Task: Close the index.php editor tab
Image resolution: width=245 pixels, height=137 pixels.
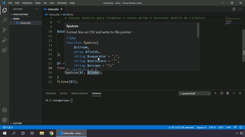Action: tap(61, 9)
